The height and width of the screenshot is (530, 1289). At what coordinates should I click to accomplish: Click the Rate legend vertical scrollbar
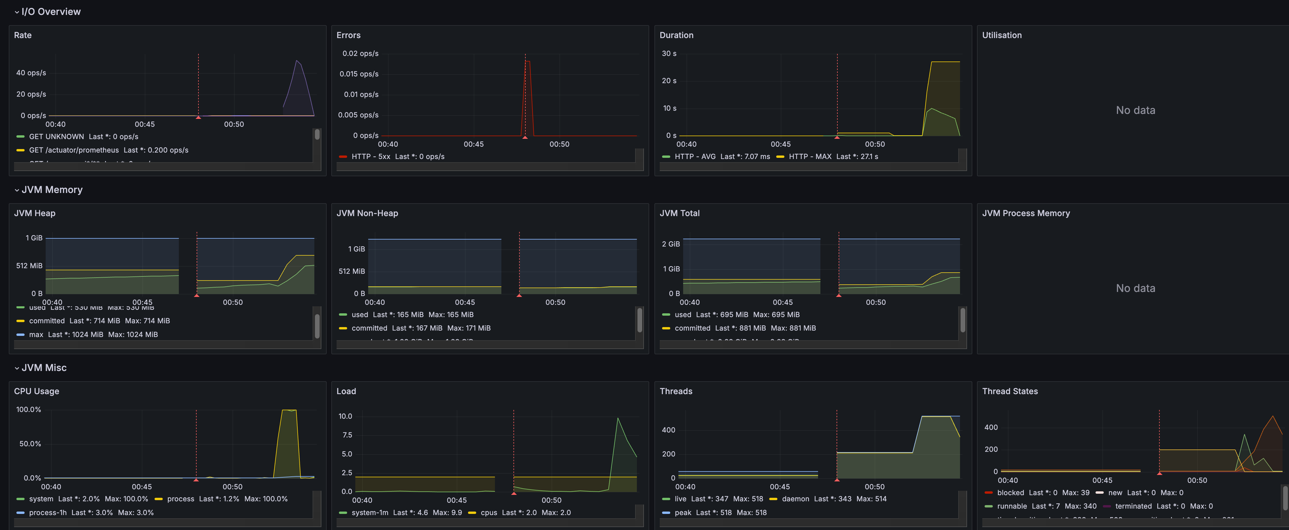click(317, 135)
